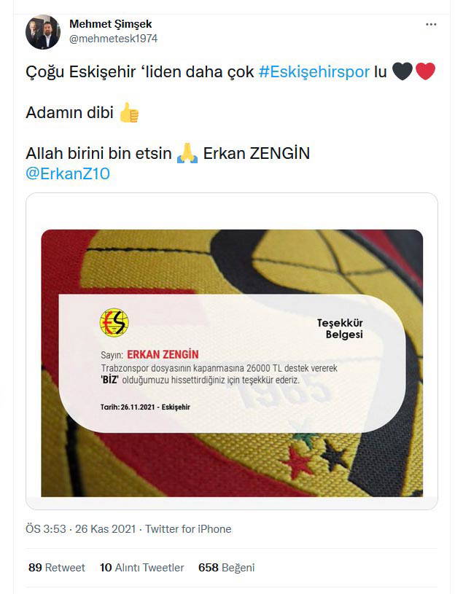View the 10 Alıntı Tweetler list

[141, 568]
